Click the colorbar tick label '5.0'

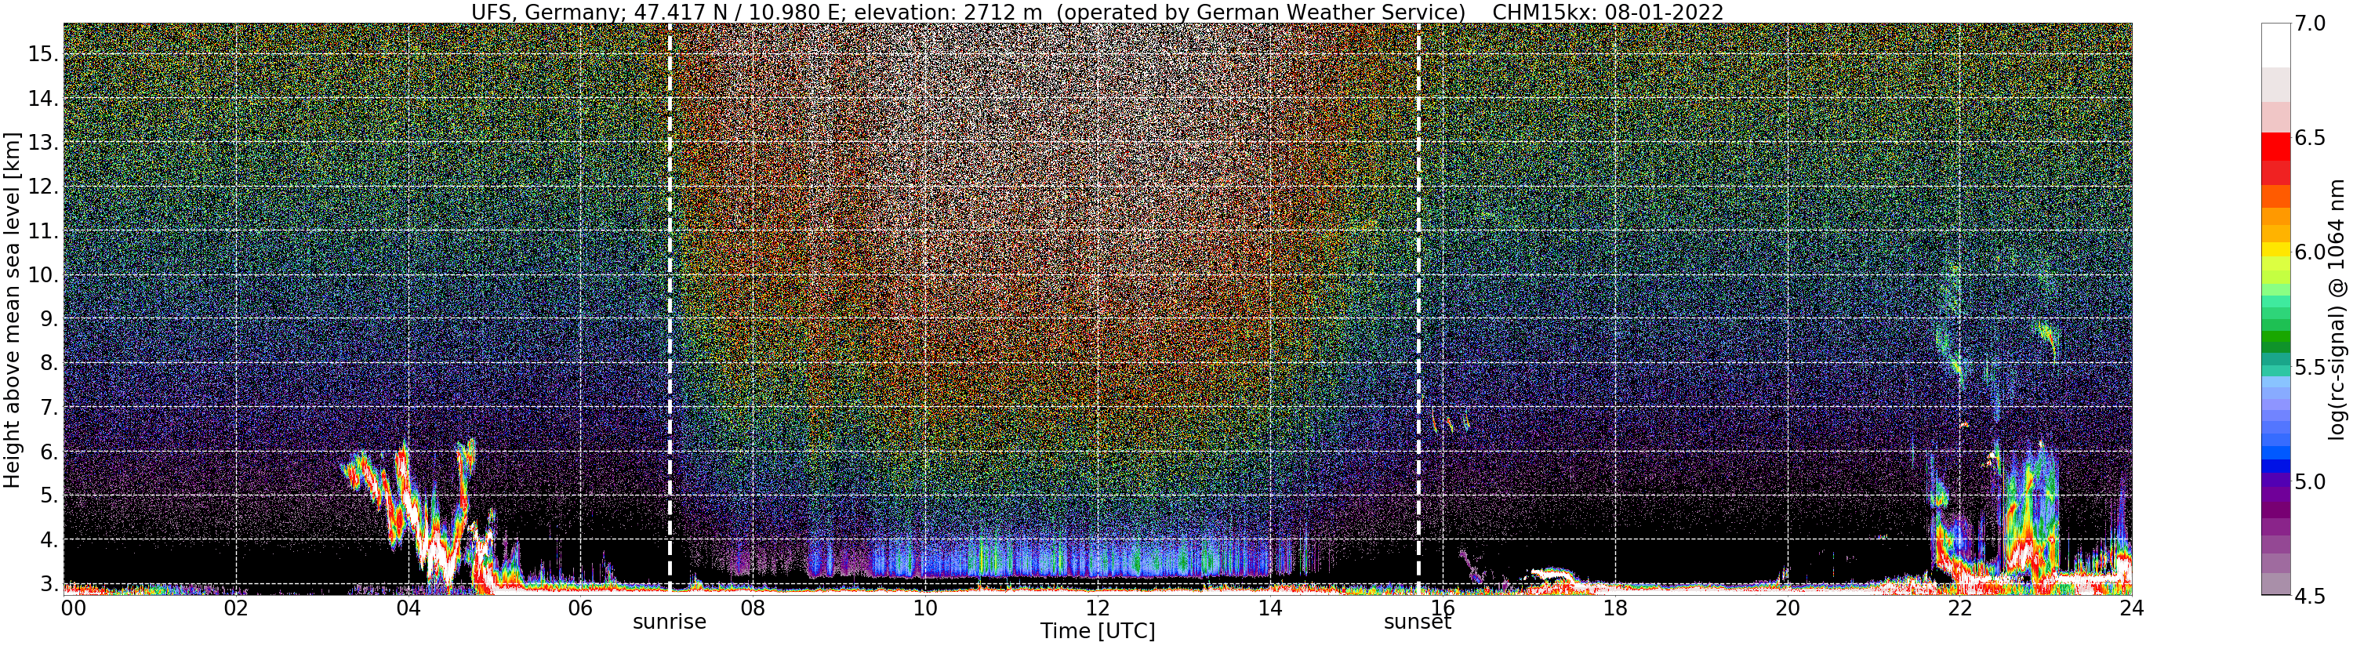2311,481
